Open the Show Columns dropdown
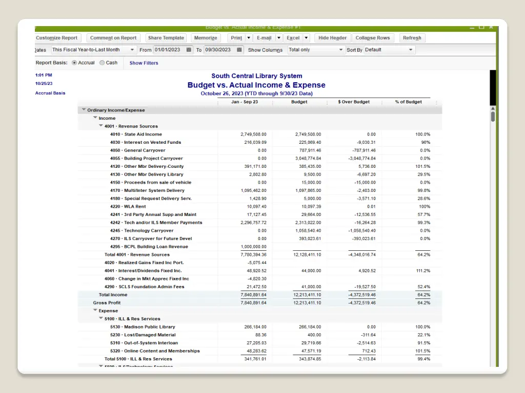This screenshot has width=525, height=393. tap(340, 50)
